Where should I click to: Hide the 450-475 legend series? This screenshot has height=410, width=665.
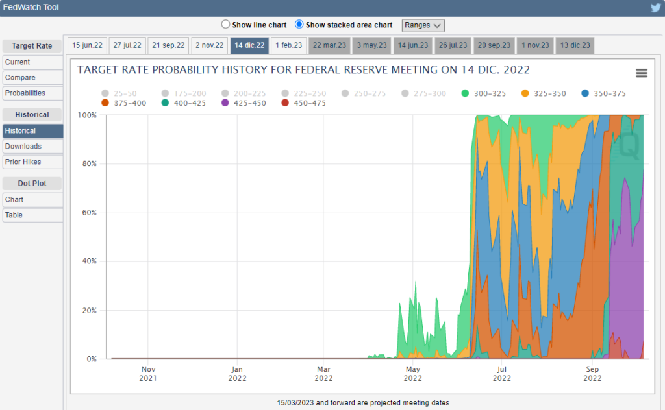304,103
